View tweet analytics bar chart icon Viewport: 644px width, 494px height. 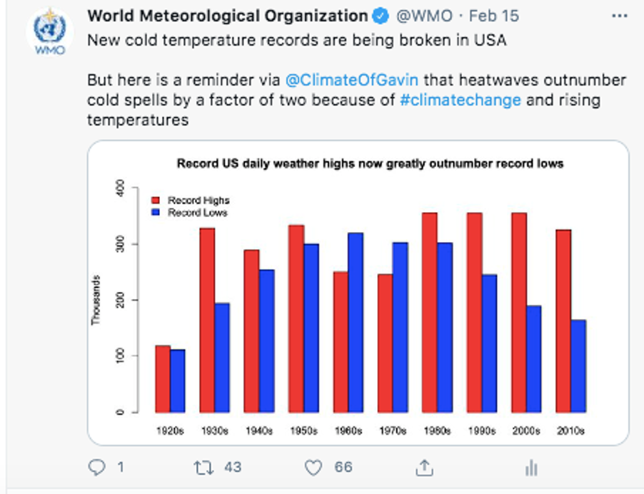coord(531,468)
